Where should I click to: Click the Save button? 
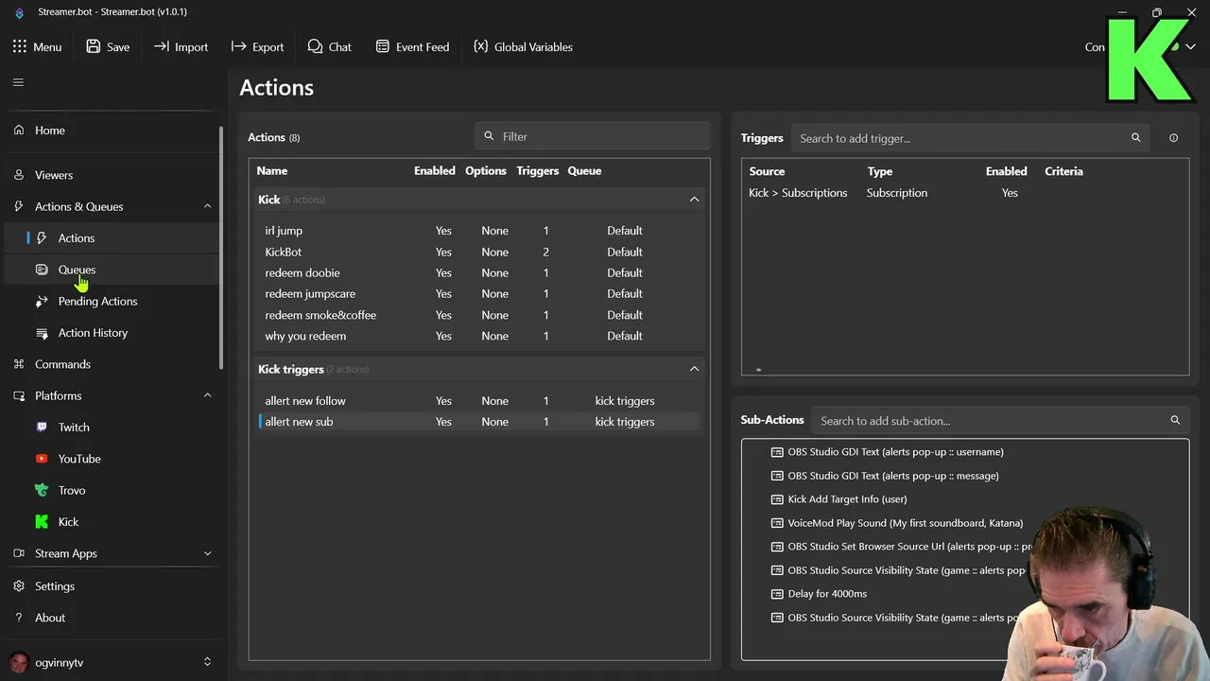(108, 47)
